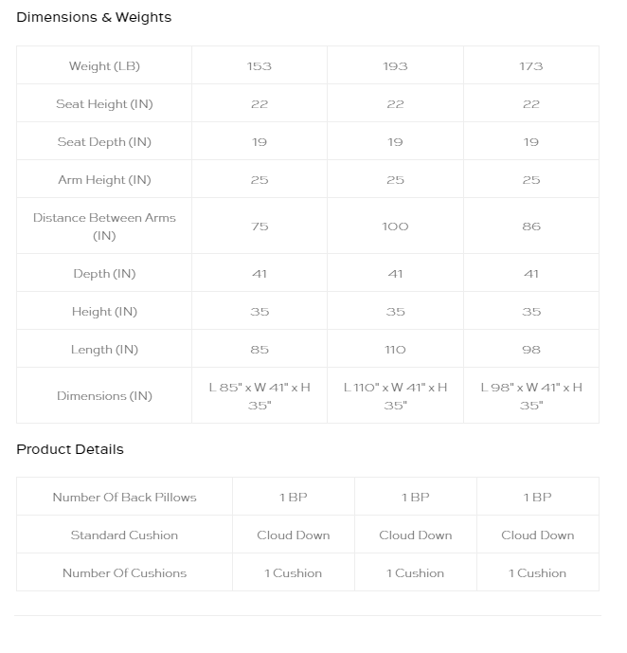Click the weight value 173
The height and width of the screenshot is (653, 627).
531,66
